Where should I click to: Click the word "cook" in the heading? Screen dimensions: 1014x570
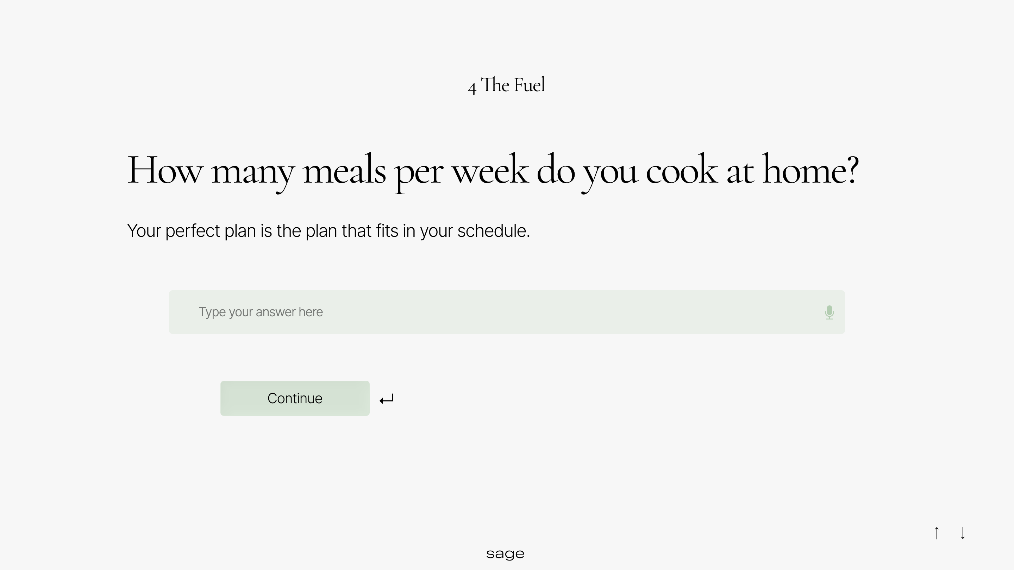[x=681, y=171]
